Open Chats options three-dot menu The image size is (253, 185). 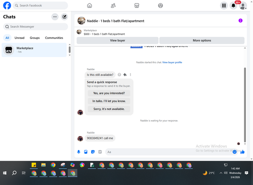(x=55, y=17)
